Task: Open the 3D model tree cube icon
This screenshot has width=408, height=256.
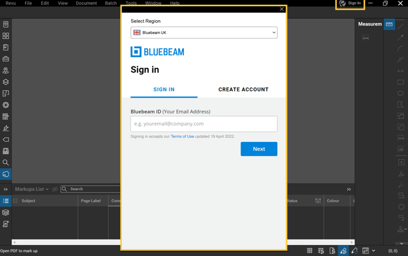Action: point(5,213)
